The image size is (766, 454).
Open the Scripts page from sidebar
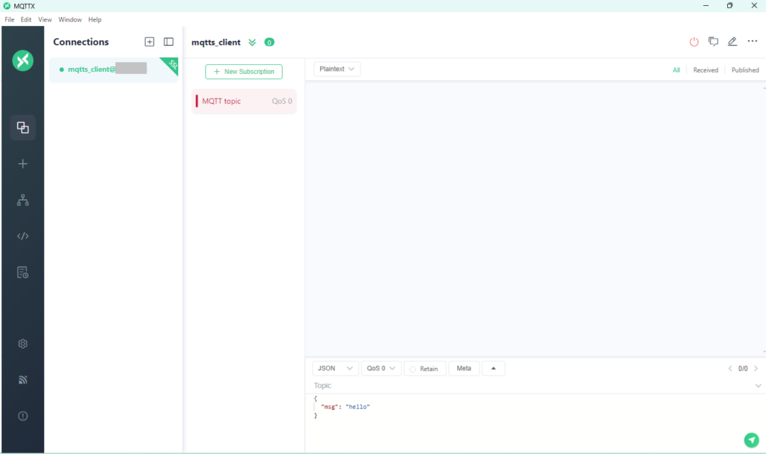tap(22, 236)
